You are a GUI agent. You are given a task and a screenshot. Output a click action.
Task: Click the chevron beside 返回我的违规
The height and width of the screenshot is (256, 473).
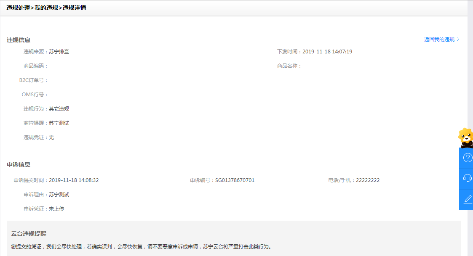pyautogui.click(x=458, y=40)
